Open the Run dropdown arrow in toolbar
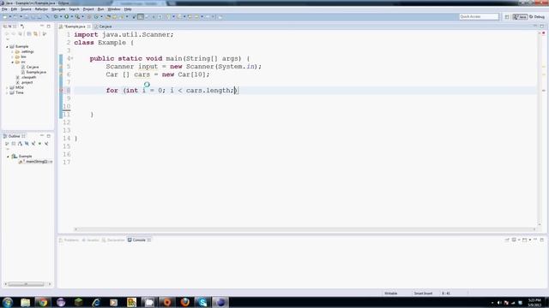 (71, 16)
